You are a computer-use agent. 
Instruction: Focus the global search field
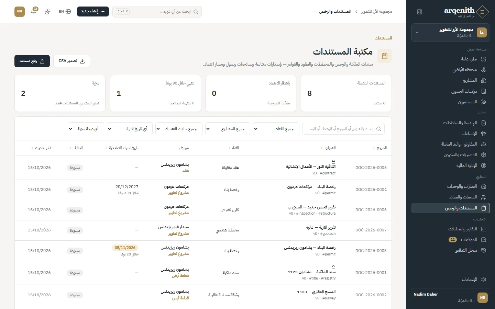tap(157, 12)
